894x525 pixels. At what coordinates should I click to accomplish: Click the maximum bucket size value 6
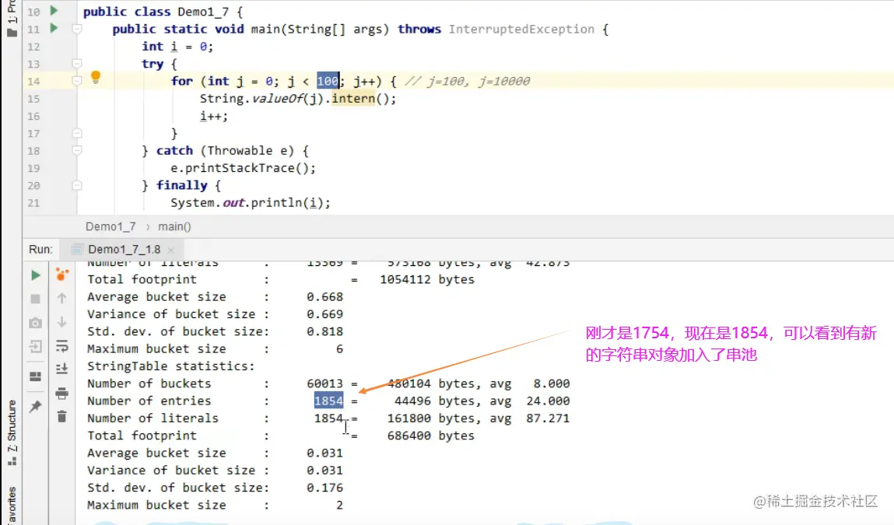tap(339, 349)
